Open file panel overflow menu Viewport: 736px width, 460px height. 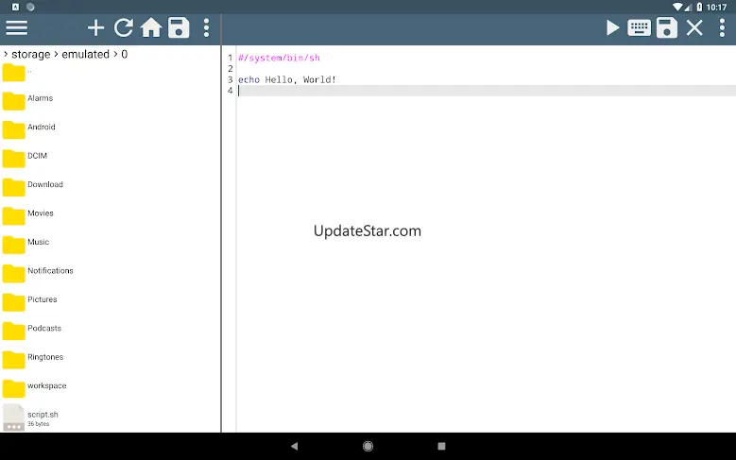pos(206,27)
